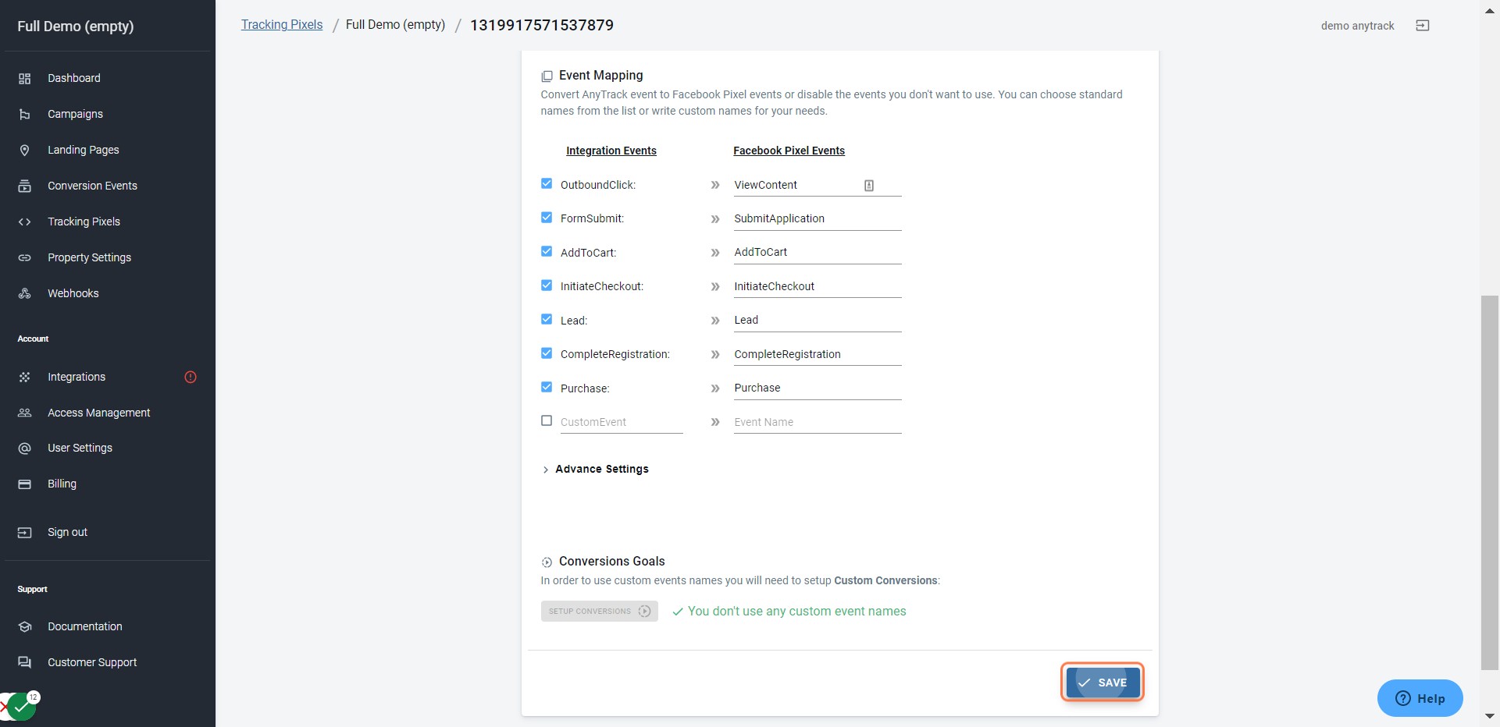Open the ViewContent event name picker icon
The image size is (1500, 727).
pyautogui.click(x=868, y=185)
